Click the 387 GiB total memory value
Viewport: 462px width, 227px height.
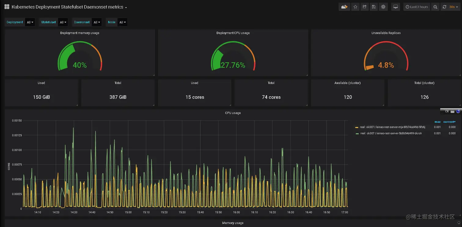tap(118, 97)
